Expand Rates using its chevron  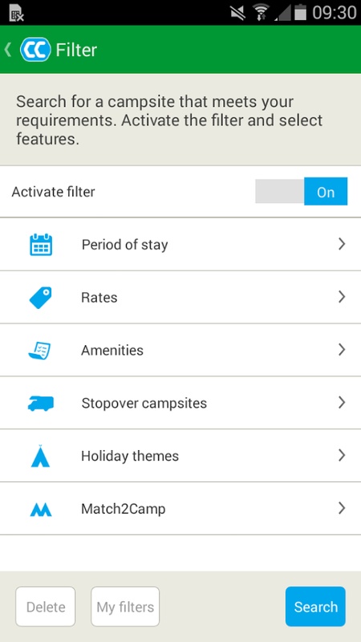pyautogui.click(x=342, y=297)
